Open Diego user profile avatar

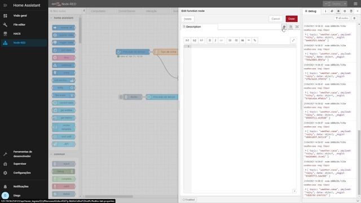(5, 196)
